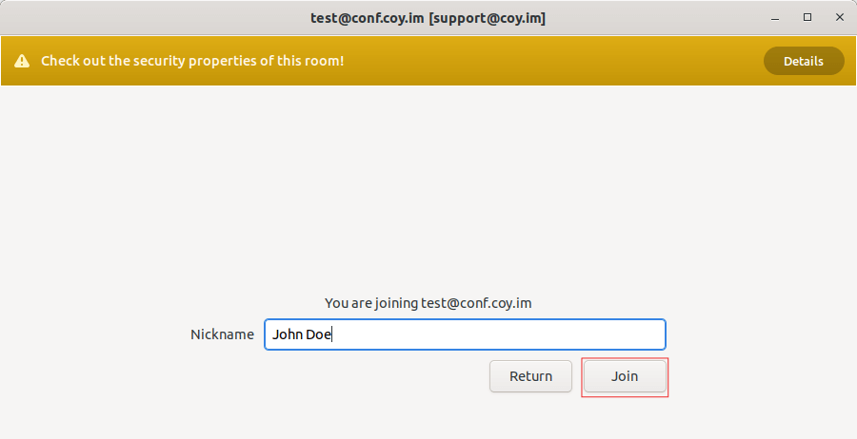Image resolution: width=857 pixels, height=439 pixels.
Task: Click empty left area of title bar
Action: [x=143, y=17]
